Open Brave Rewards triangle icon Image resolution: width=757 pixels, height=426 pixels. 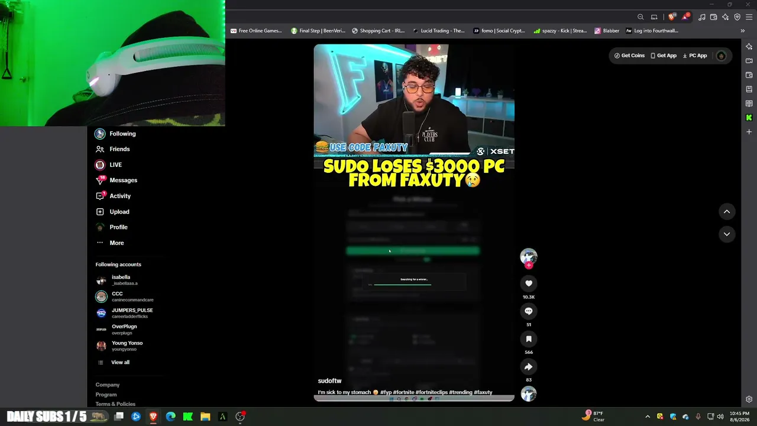685,17
